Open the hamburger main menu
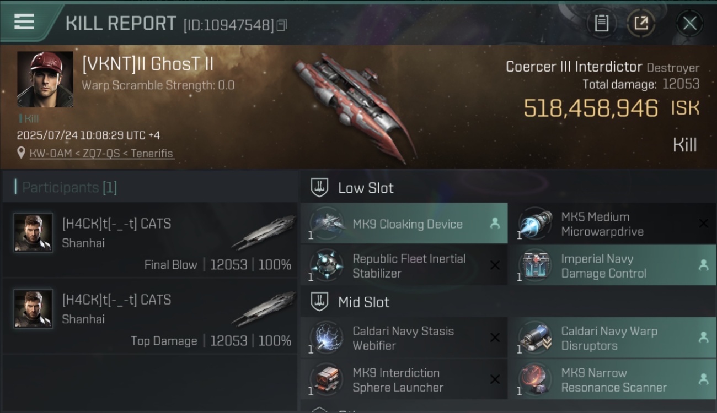 (24, 21)
